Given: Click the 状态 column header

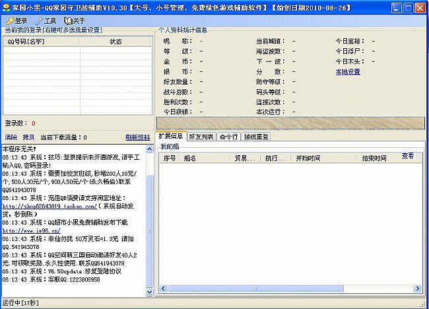Looking at the screenshot, I should pos(115,42).
